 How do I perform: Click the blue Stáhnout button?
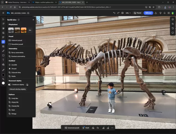coord(148,13)
